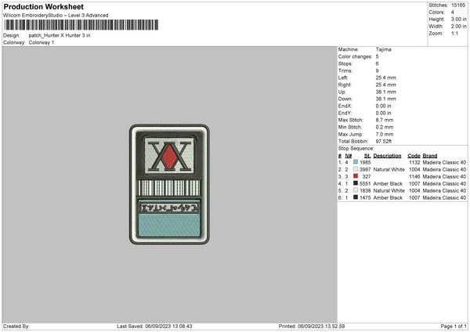Click 'Wilcom EmbroideryStudio – Level 3 Advanced' text
This screenshot has height=332, width=470.
tap(56, 16)
